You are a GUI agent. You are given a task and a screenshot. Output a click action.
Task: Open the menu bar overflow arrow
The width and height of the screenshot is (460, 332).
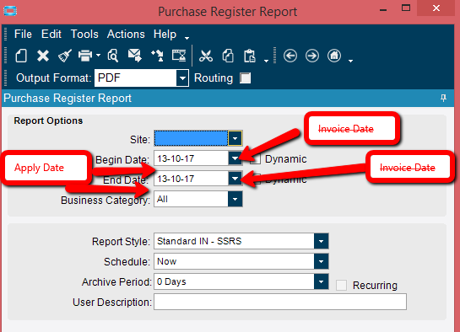[187, 38]
